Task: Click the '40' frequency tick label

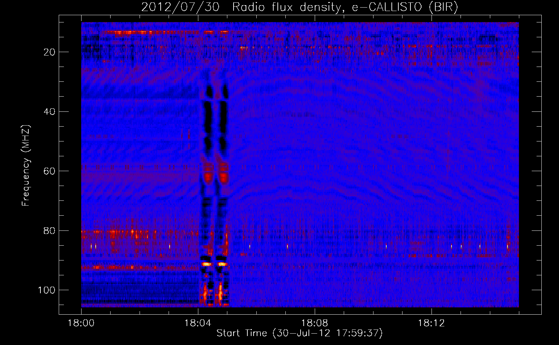Action: point(50,112)
